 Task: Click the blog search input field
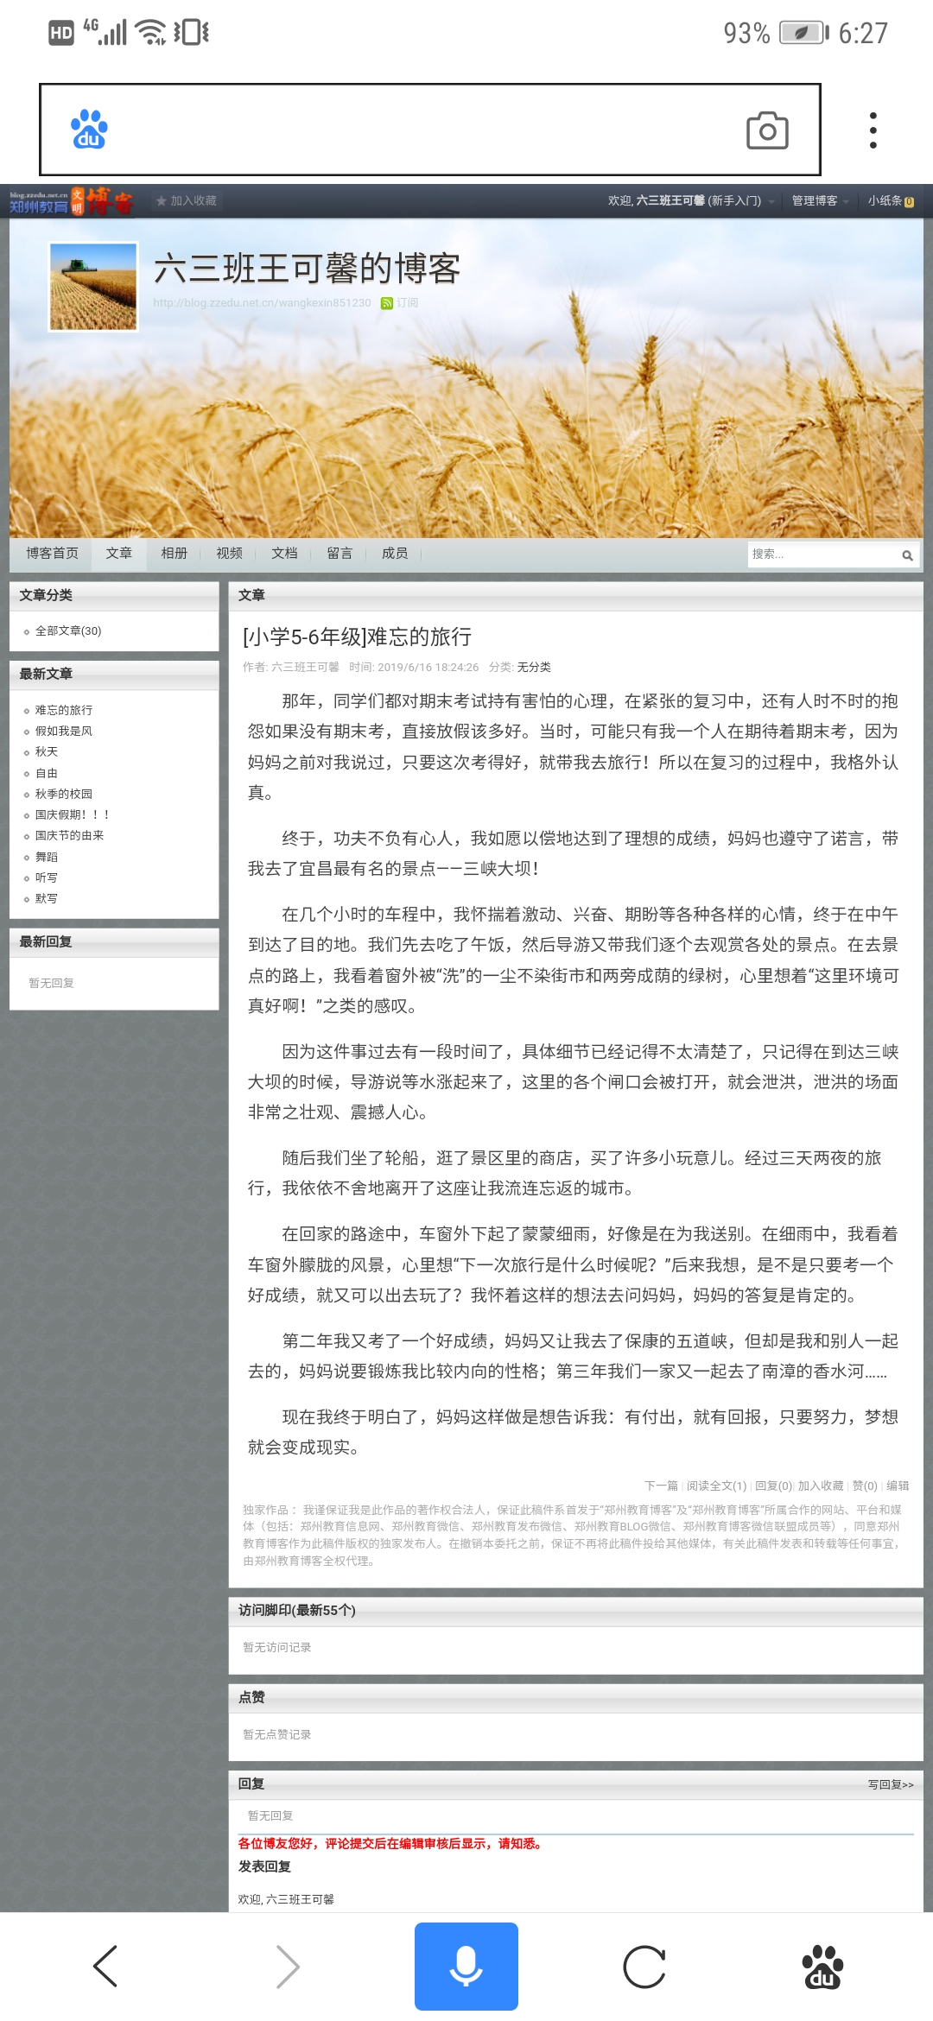pos(821,554)
